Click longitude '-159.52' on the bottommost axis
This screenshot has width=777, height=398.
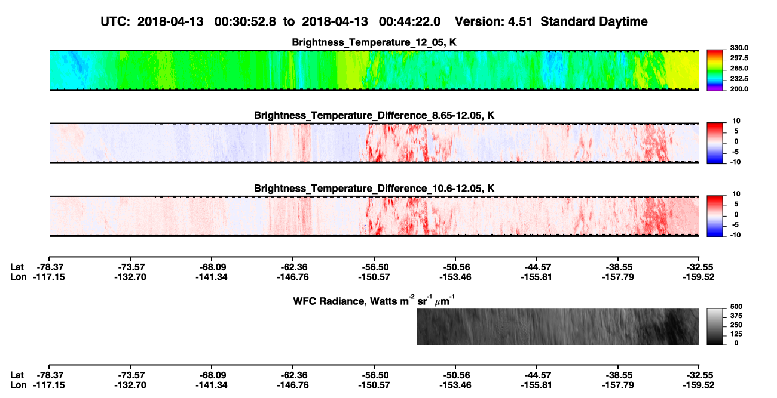pos(699,384)
